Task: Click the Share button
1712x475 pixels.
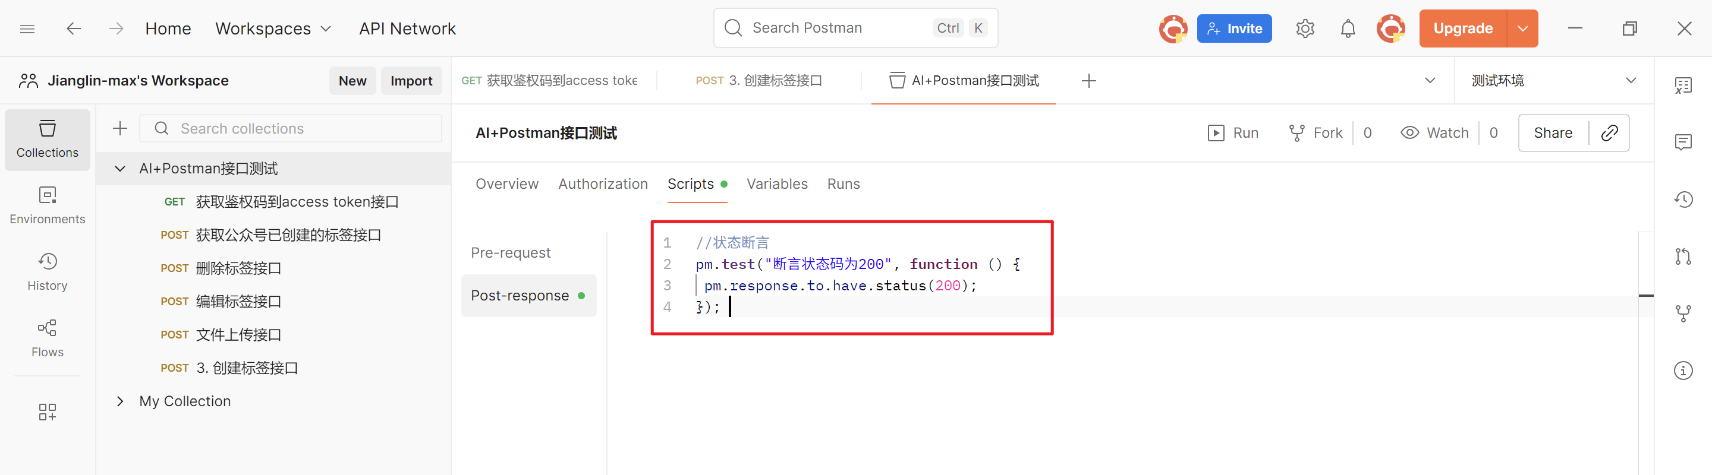Action: pos(1553,132)
